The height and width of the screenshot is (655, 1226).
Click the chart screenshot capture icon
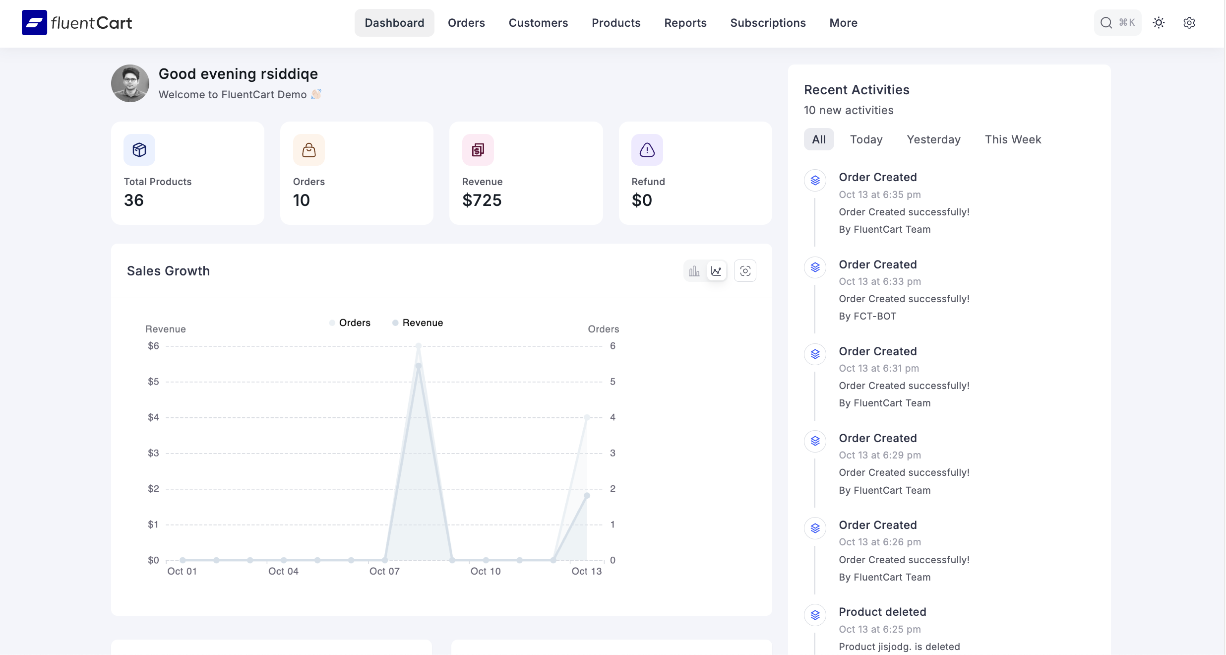coord(745,271)
